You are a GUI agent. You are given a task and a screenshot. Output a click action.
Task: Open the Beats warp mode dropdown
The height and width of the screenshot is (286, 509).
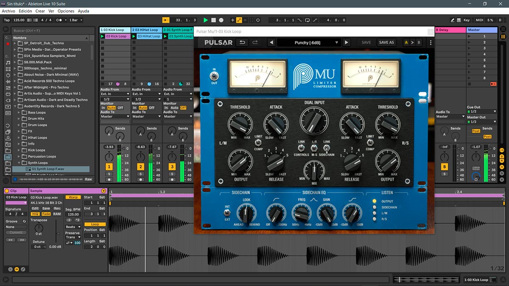[73, 227]
